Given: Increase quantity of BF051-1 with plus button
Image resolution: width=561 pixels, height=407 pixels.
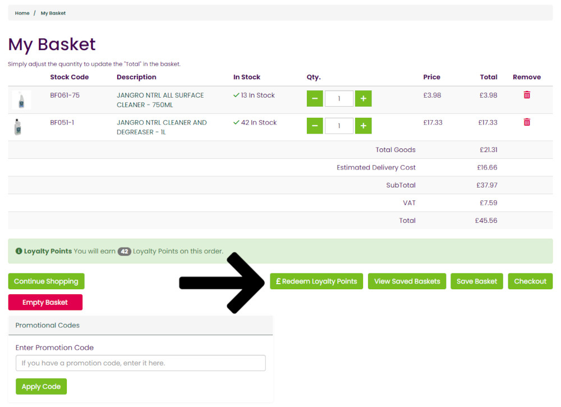Looking at the screenshot, I should click(x=363, y=126).
